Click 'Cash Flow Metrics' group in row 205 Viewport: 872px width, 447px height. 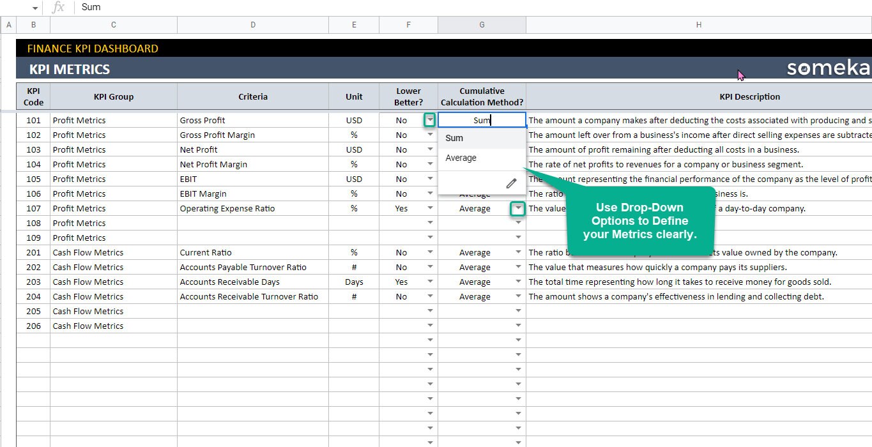coord(114,311)
